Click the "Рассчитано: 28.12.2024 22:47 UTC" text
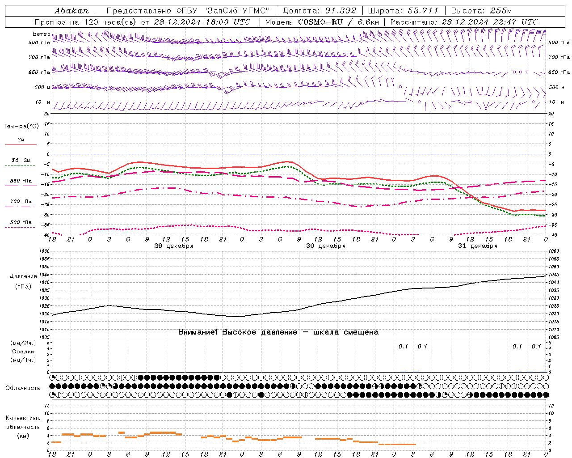The width and height of the screenshot is (572, 458). pos(464,22)
